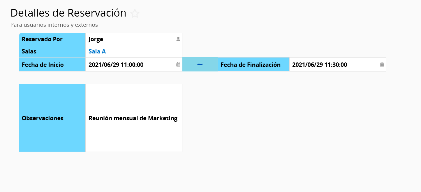Click the tilde separator cell
421x192 pixels.
pos(200,64)
